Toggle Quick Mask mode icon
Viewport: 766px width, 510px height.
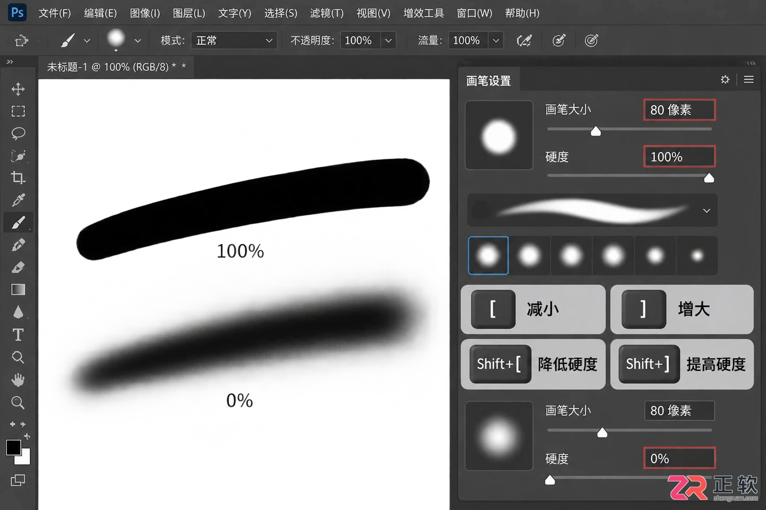pyautogui.click(x=18, y=480)
